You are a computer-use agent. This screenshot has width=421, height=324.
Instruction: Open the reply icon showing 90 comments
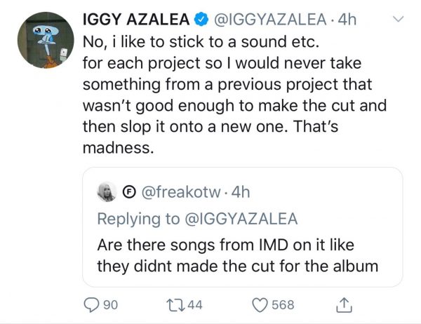pyautogui.click(x=91, y=305)
